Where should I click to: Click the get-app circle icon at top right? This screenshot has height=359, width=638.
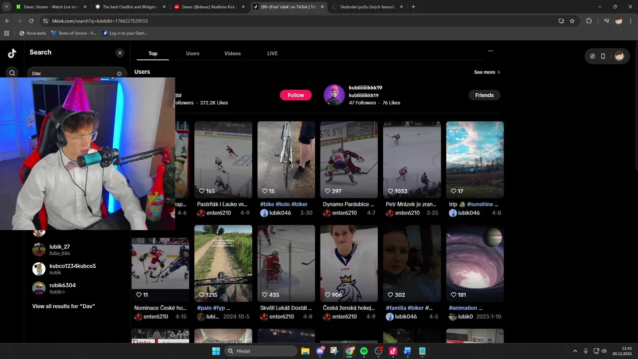[x=592, y=56]
